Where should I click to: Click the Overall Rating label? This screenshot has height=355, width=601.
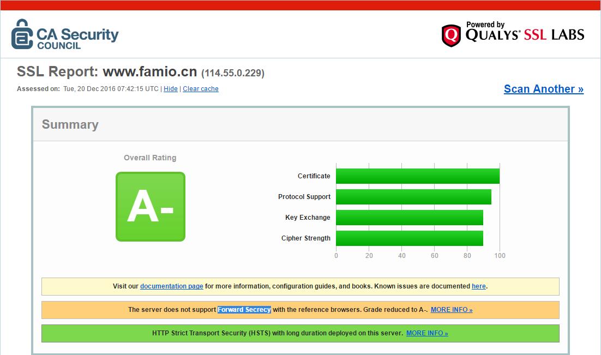[x=150, y=158]
